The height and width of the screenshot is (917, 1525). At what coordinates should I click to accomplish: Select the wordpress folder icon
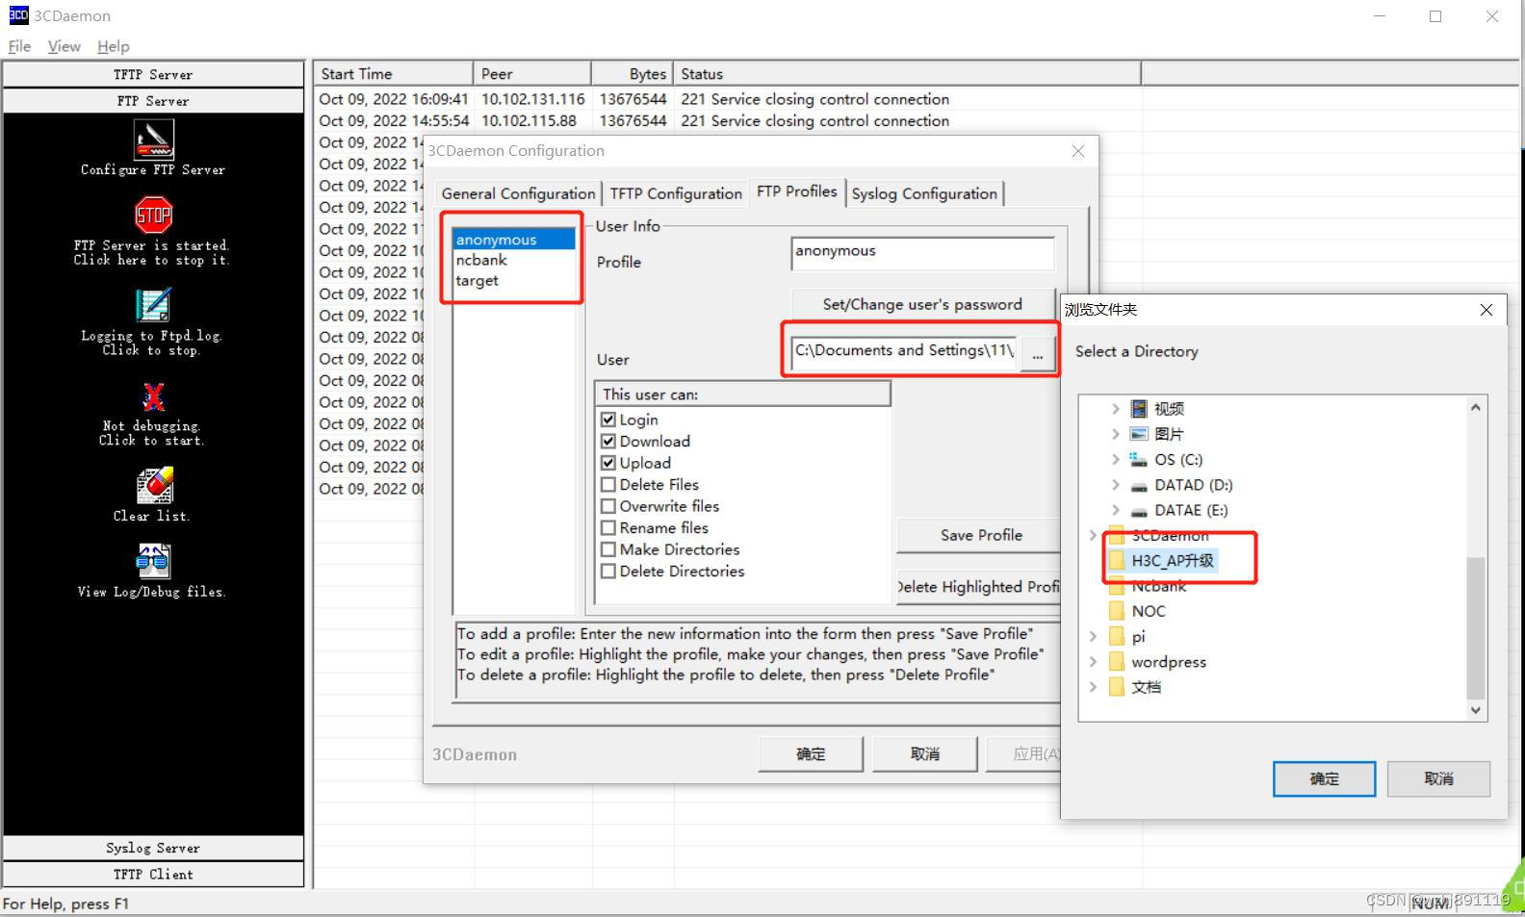[1117, 661]
